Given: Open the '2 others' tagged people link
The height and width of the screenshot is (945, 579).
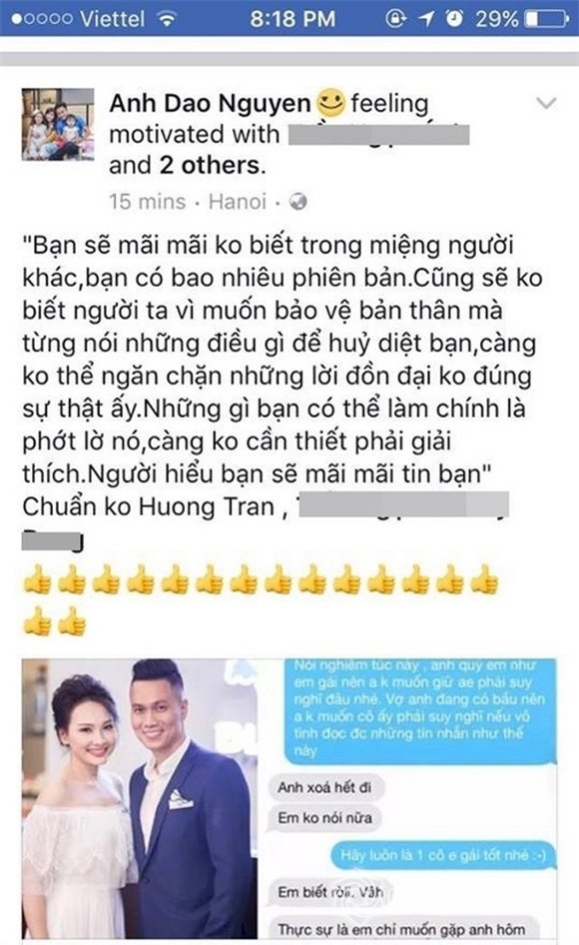Looking at the screenshot, I should point(211,165).
